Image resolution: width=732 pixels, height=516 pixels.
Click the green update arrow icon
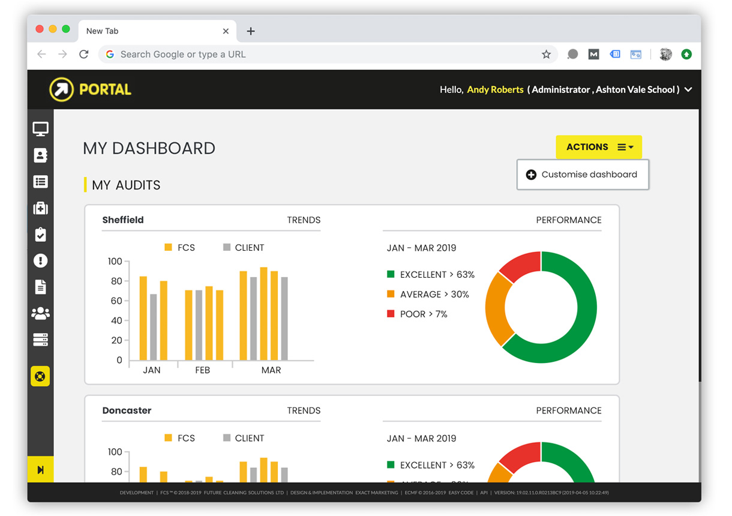tap(686, 54)
